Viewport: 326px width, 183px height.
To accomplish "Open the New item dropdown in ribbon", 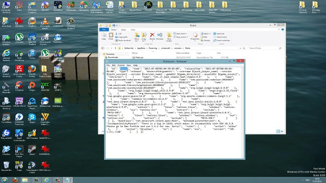I will pyautogui.click(x=180, y=34).
